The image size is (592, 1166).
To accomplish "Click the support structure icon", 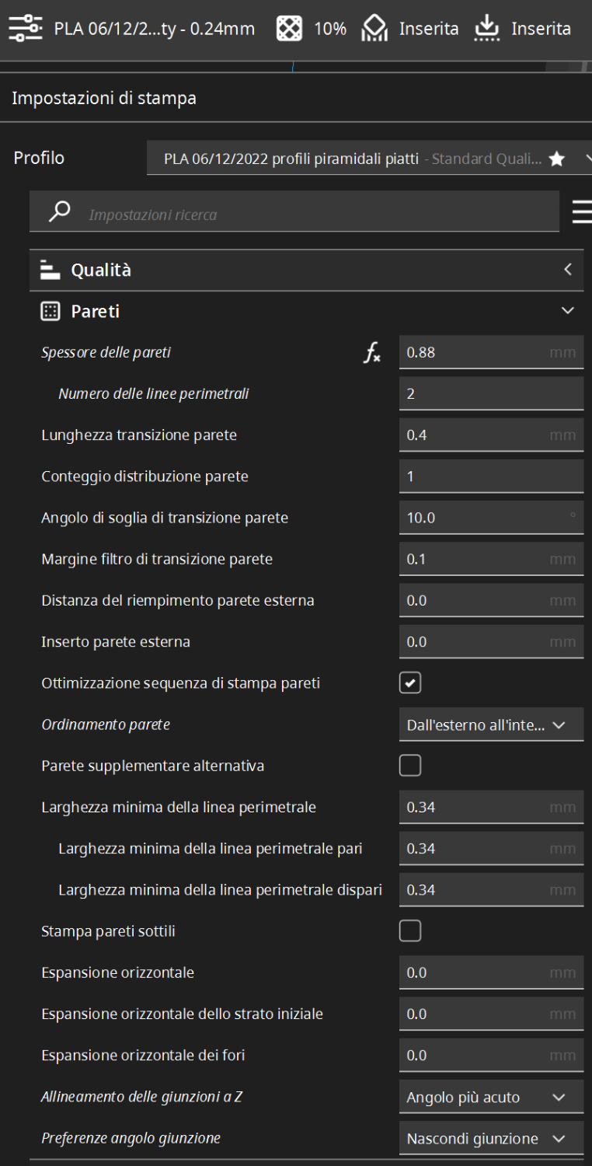I will pyautogui.click(x=375, y=30).
